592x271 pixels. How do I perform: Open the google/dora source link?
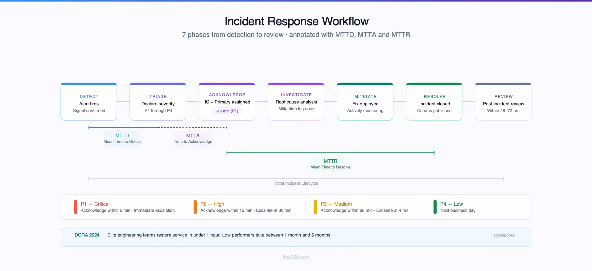pyautogui.click(x=504, y=235)
